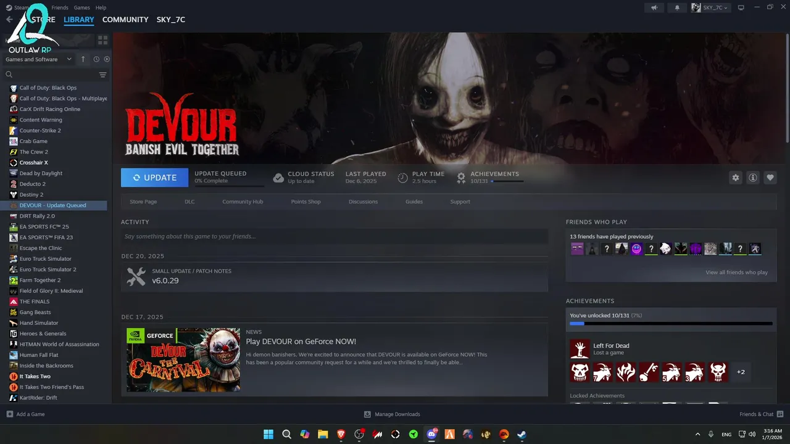Open Windows Start menu

(268, 434)
